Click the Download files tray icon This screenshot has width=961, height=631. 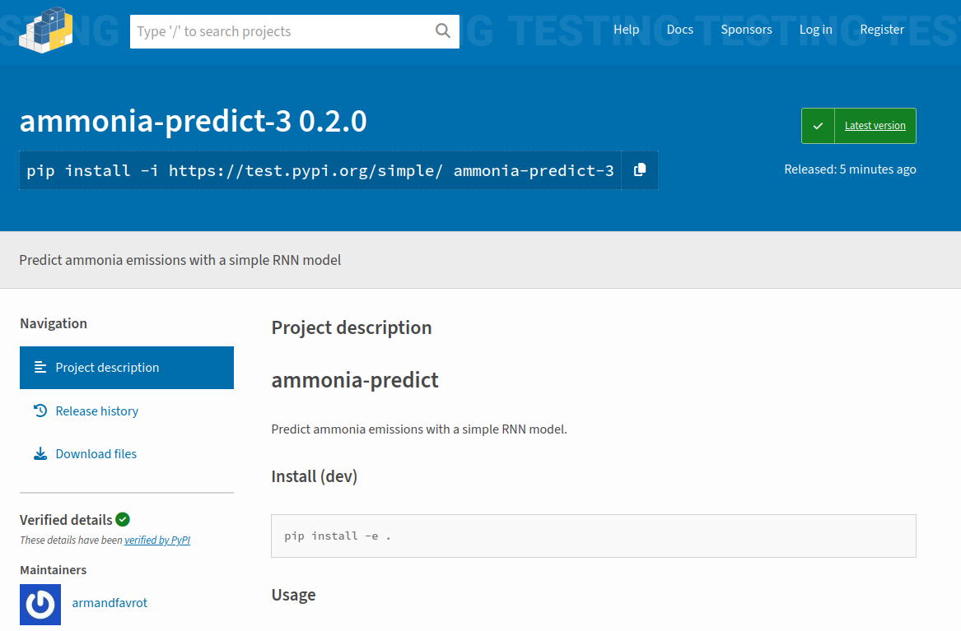tap(40, 454)
